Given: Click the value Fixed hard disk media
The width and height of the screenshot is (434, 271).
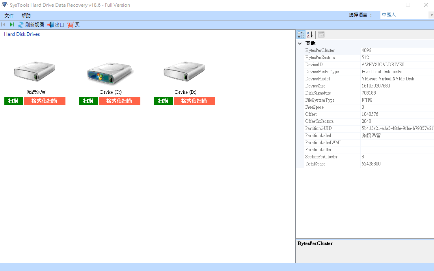Looking at the screenshot, I should click(x=382, y=72).
